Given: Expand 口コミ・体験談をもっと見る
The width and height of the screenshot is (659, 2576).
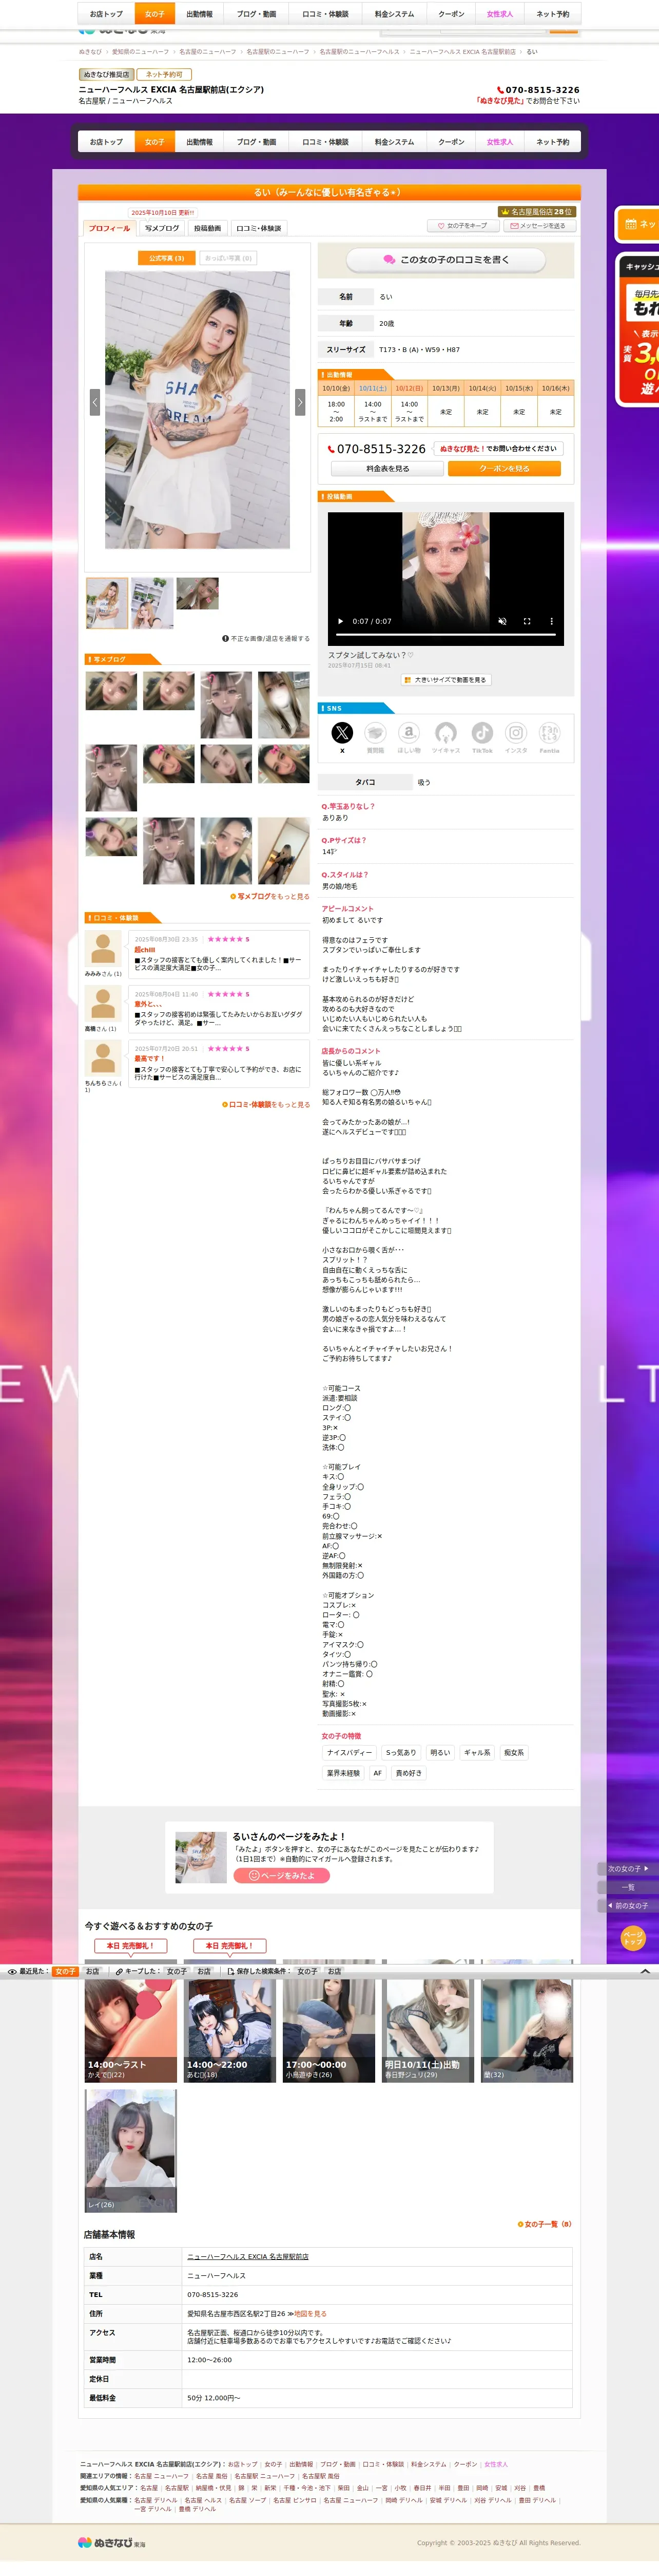Looking at the screenshot, I should pos(265,1104).
